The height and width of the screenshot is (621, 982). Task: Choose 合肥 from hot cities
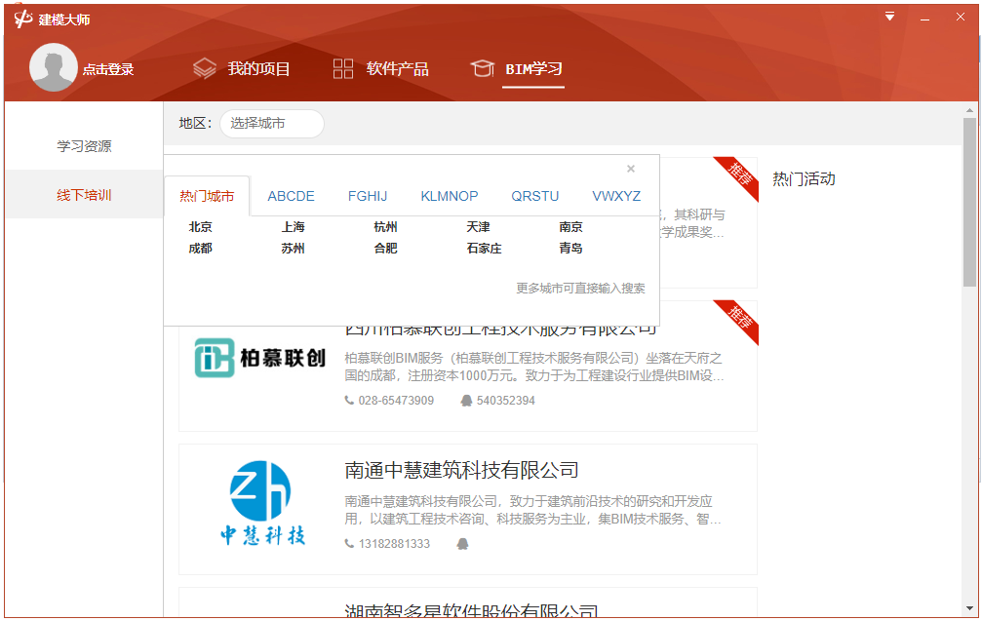point(386,248)
